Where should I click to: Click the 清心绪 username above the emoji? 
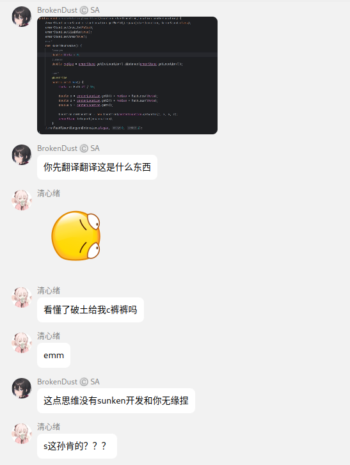pyautogui.click(x=49, y=194)
